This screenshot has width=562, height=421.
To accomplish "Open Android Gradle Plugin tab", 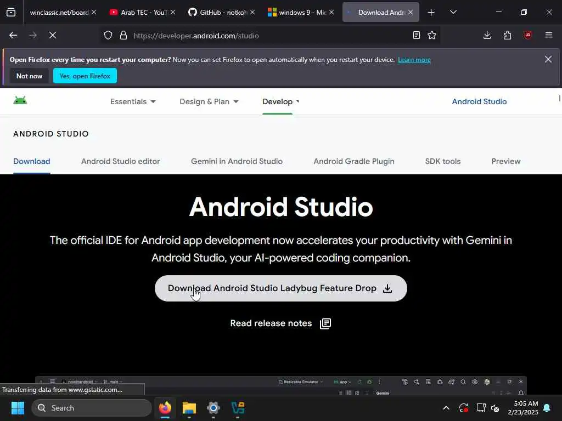I will [354, 162].
